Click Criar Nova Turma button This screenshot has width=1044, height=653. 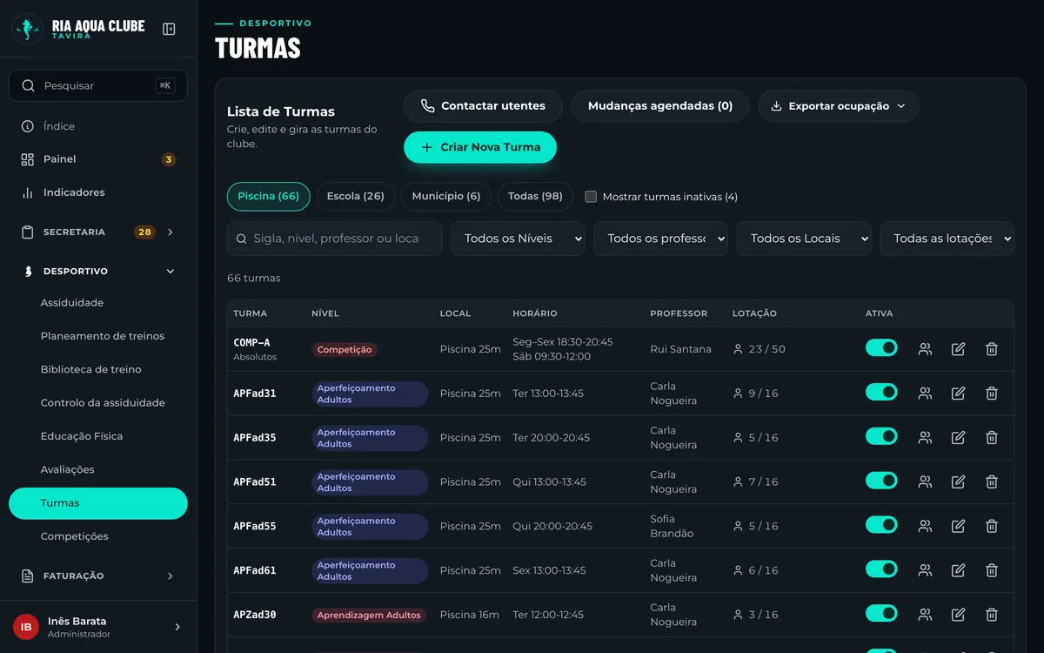(x=480, y=147)
